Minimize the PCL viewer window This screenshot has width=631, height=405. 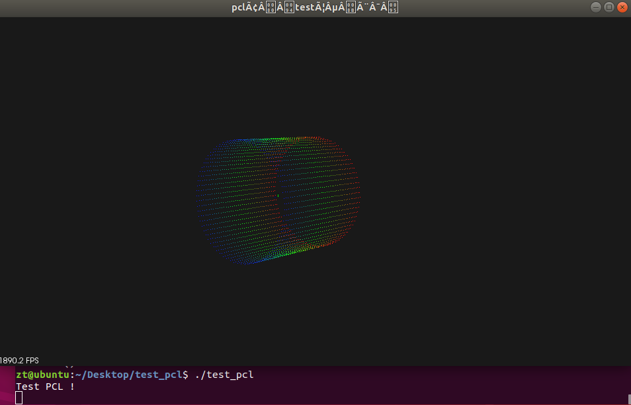click(x=596, y=7)
